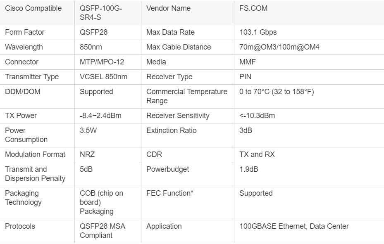
Task: Click the Form Factor row label
Action: pos(24,32)
